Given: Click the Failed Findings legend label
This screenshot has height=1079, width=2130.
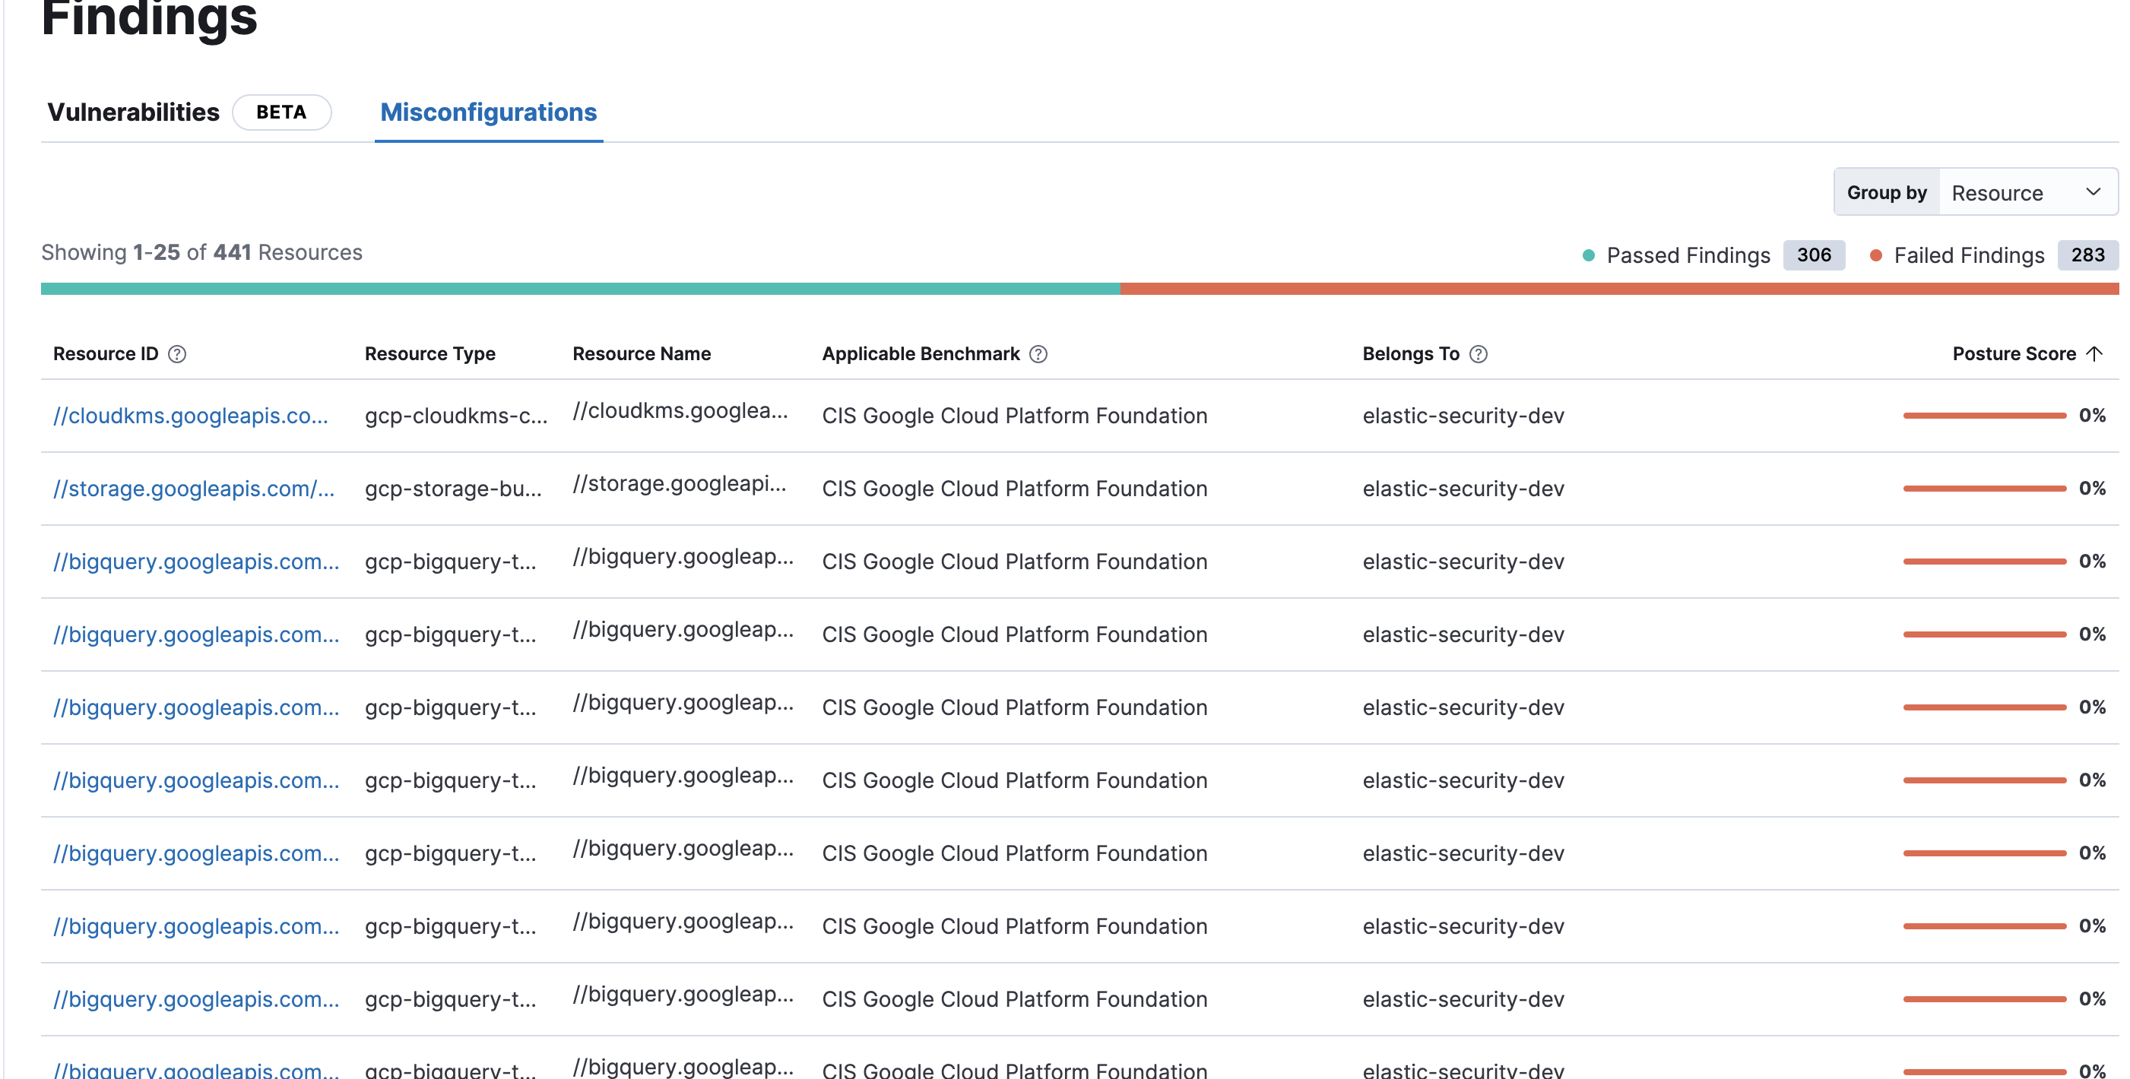Looking at the screenshot, I should [x=1969, y=255].
